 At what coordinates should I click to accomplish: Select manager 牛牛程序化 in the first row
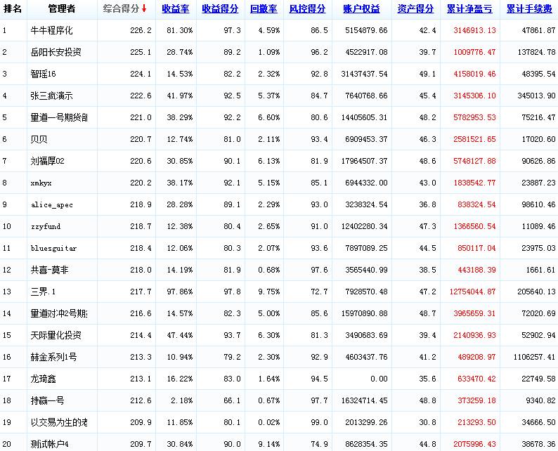(x=51, y=31)
